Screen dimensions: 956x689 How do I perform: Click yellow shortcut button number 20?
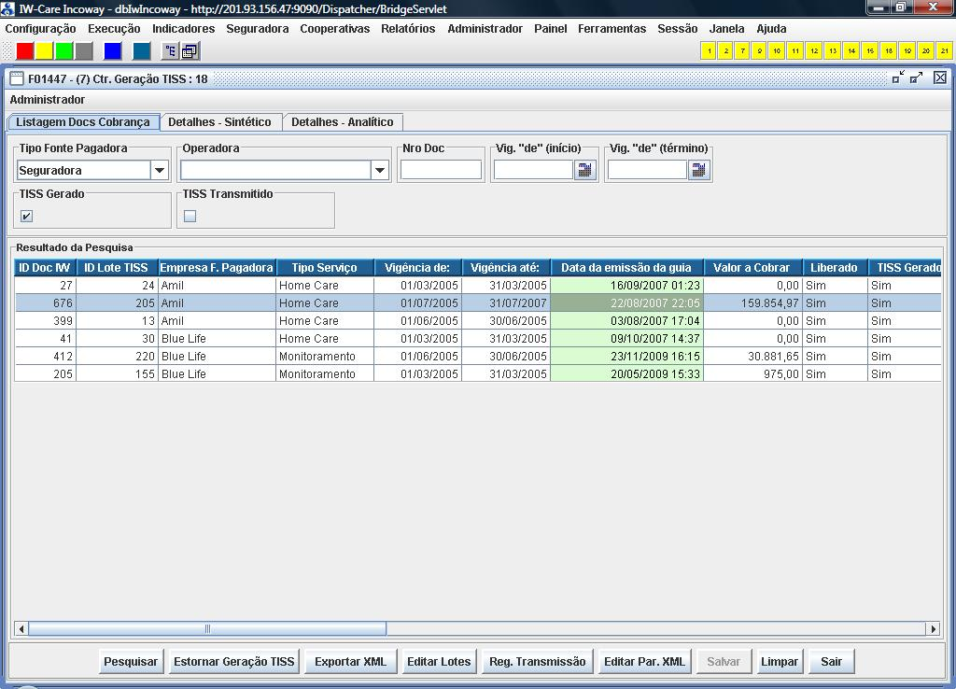click(925, 51)
